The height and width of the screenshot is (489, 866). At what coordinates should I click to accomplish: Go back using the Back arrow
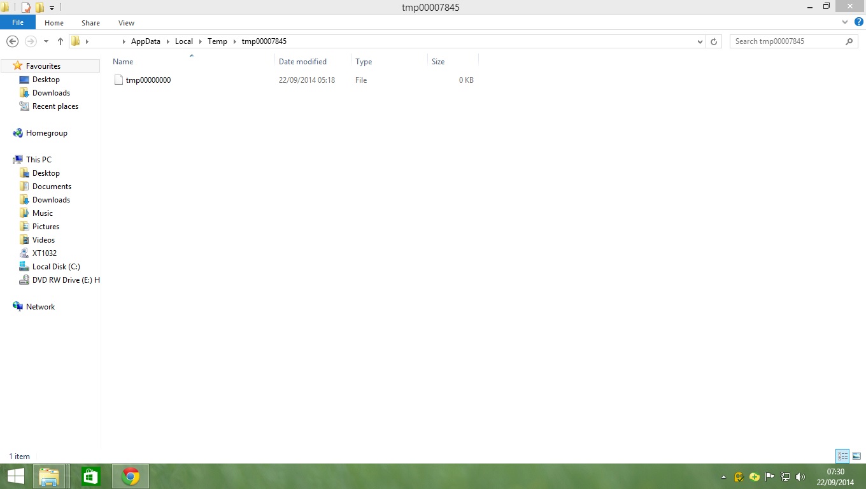click(x=12, y=41)
